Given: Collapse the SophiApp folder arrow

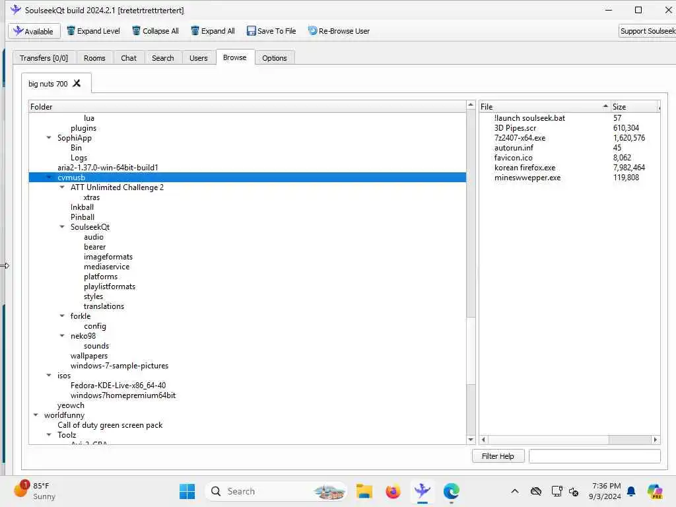Looking at the screenshot, I should coord(49,138).
